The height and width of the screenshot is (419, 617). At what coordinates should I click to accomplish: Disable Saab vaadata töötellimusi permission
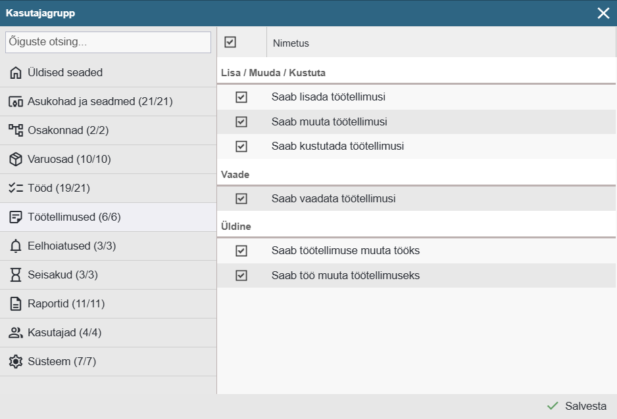[241, 198]
